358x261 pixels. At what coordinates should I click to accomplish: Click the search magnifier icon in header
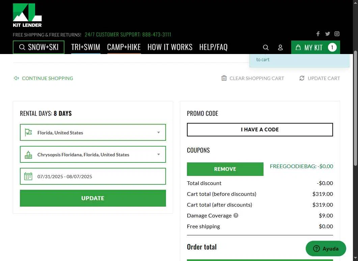pos(266,47)
